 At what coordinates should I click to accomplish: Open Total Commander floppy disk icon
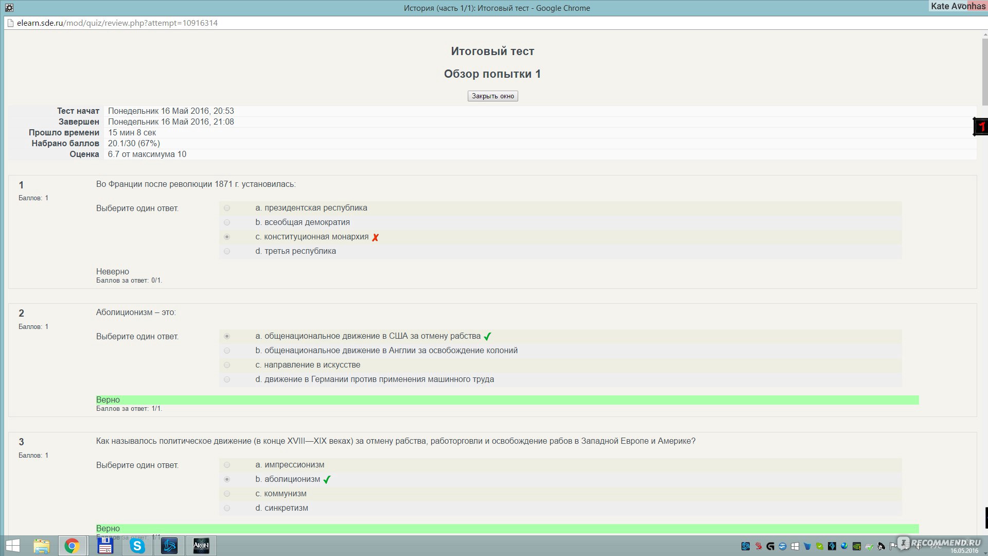[105, 546]
